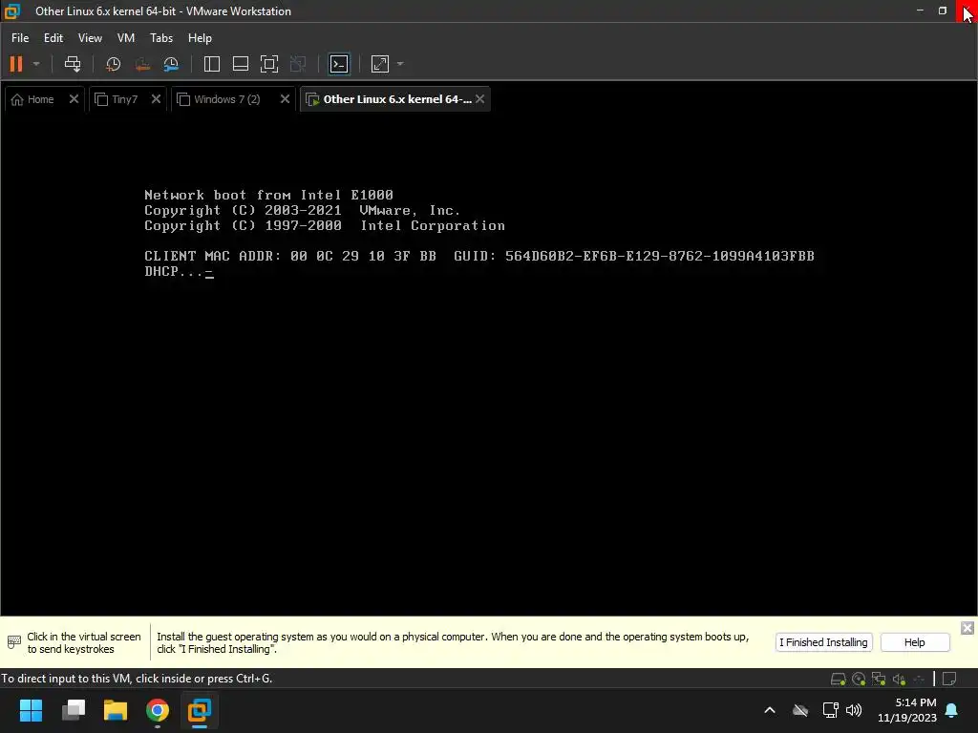The image size is (978, 733).
Task: Close the Home tab
Action: [x=74, y=99]
